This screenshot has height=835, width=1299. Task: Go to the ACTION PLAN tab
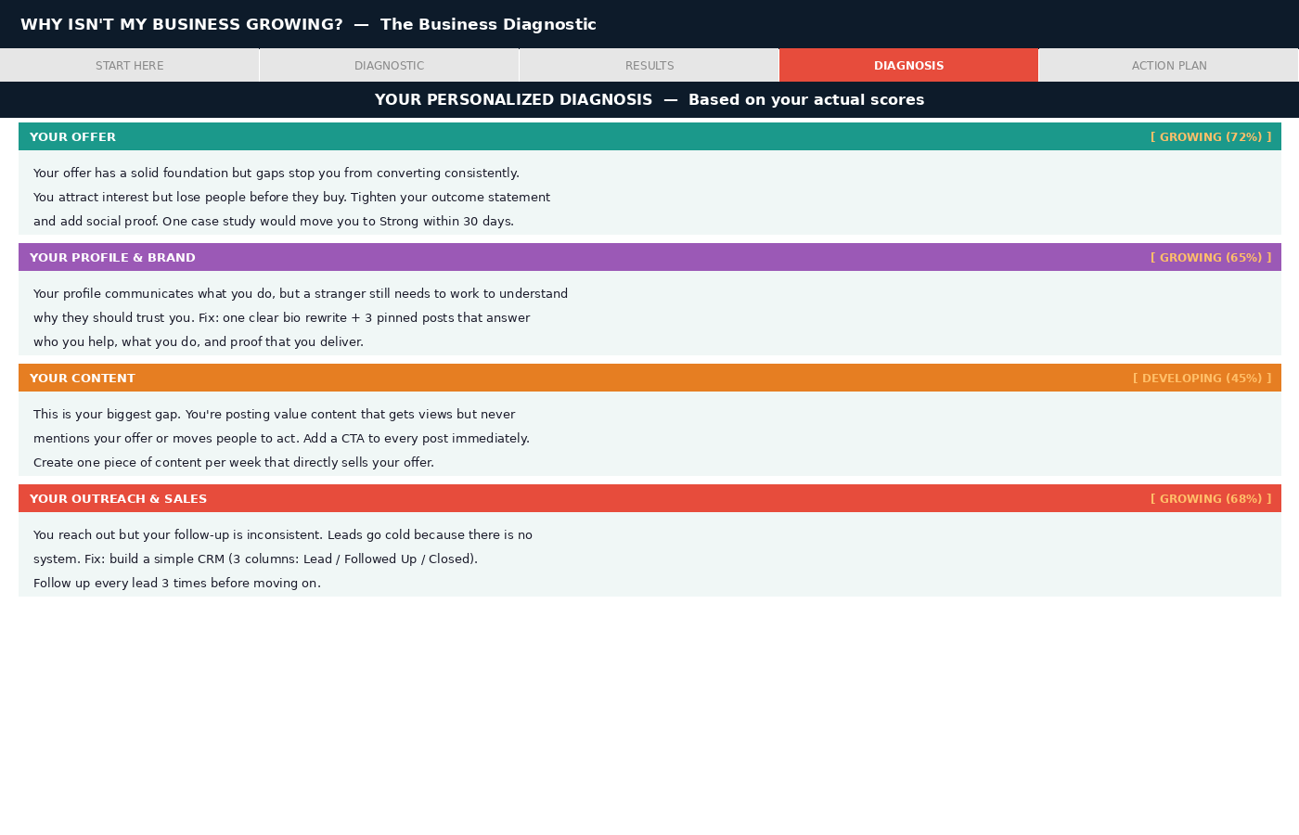coord(1168,65)
